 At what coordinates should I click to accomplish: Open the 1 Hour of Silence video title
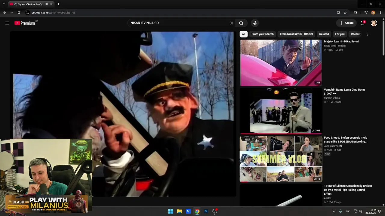pos(348,190)
